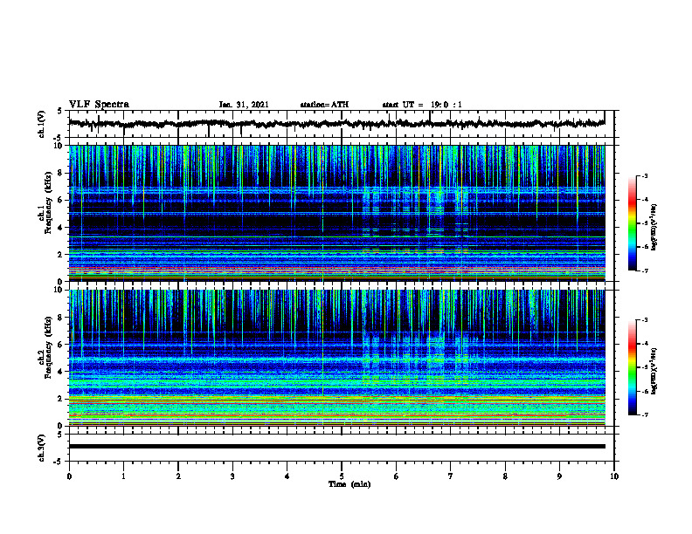The height and width of the screenshot is (534, 692).
Task: Click the ch.1 spectrogram color scale bar
Action: coord(632,223)
